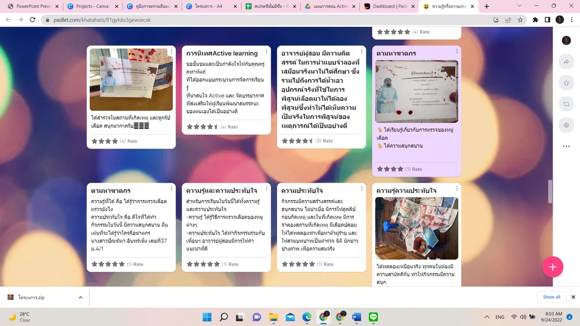The image size is (580, 326).
Task: Open options menu on อาจารย์ผู้สอน post
Action: point(362,51)
